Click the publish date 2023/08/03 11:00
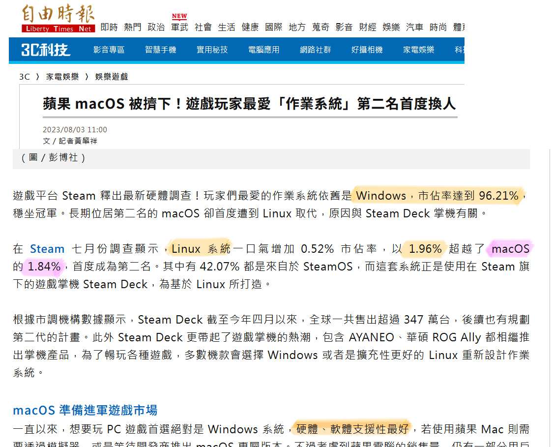Screen dimensions: 553x447 (x=75, y=129)
